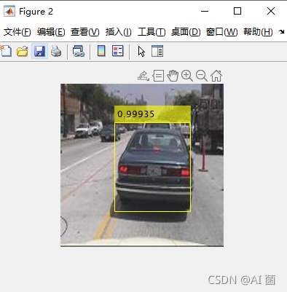Insert Colorbar from the toolbar
Viewport: 287px width, 292px height.
101,51
